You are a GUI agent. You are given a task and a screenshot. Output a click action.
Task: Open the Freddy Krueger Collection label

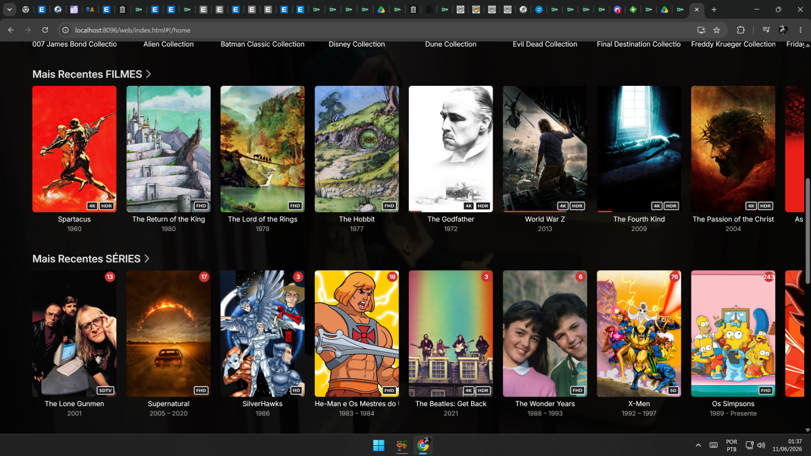pos(733,45)
